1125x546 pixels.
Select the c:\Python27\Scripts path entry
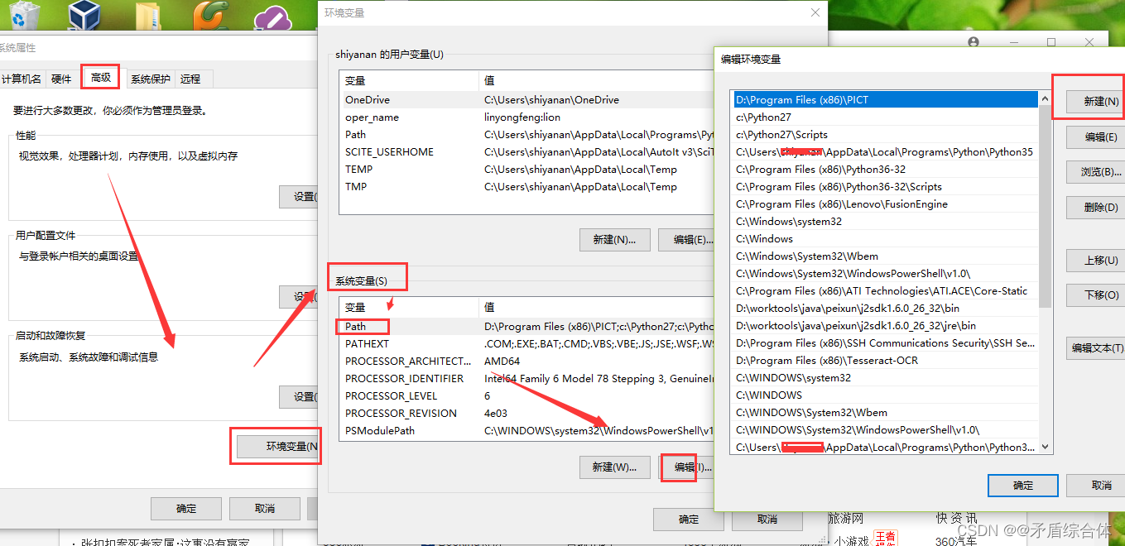[x=885, y=134]
